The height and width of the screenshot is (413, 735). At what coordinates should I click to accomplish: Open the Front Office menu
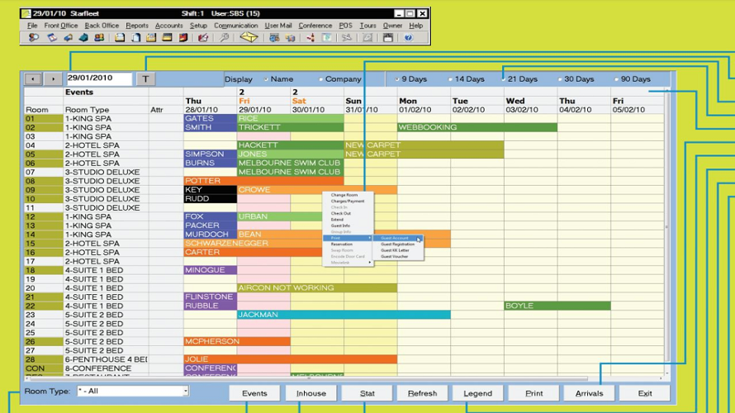[x=61, y=26]
